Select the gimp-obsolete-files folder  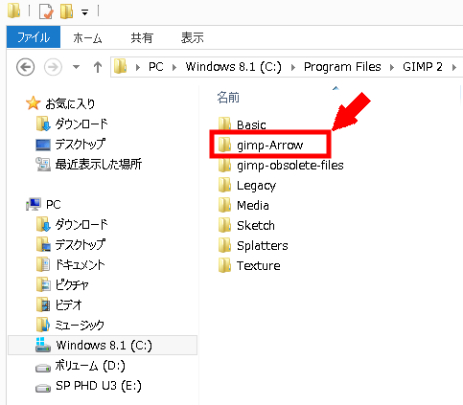pyautogui.click(x=290, y=166)
